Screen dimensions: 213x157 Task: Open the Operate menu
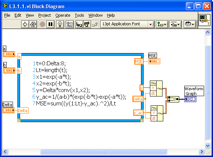pos(63,15)
